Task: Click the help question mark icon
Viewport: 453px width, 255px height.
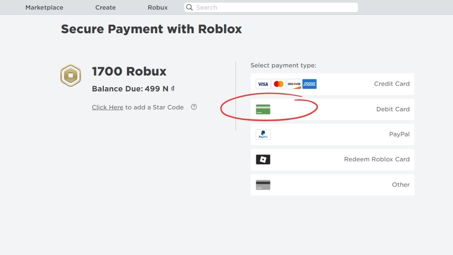Action: (x=194, y=107)
